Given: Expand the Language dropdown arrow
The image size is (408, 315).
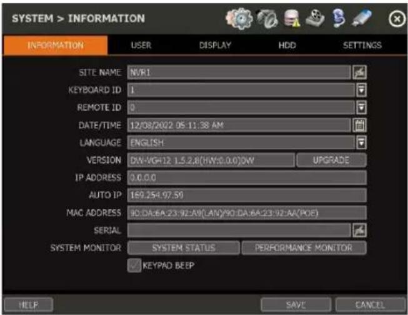Looking at the screenshot, I should pos(361,142).
